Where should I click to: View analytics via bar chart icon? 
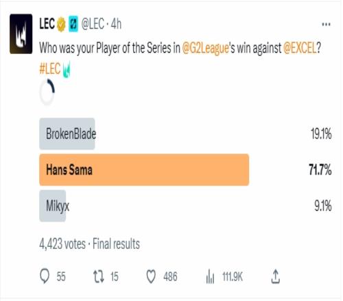click(210, 276)
